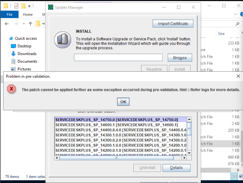
Task: Select the 233 KB file row in Explorer
Action: pyautogui.click(x=221, y=43)
